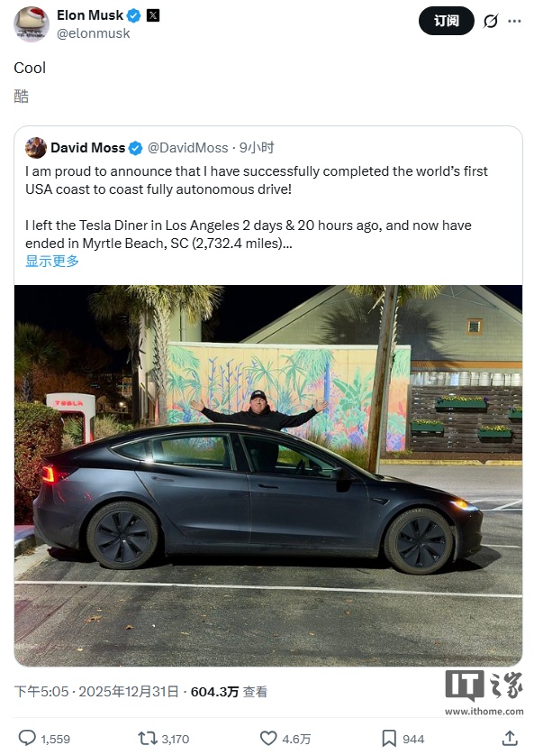This screenshot has width=534, height=755.
Task: Open the three-dot more options menu
Action: [x=514, y=21]
